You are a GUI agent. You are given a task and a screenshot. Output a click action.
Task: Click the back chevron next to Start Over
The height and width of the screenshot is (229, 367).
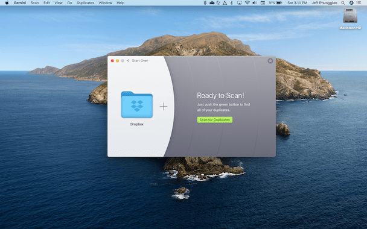(128, 60)
